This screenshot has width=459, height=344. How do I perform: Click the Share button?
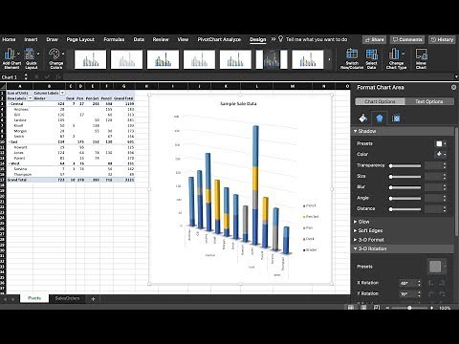(x=374, y=39)
